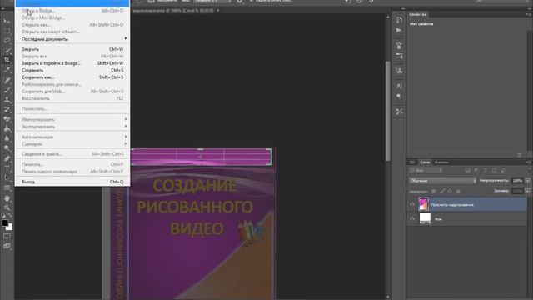Switch foreground and background colors

(10, 216)
